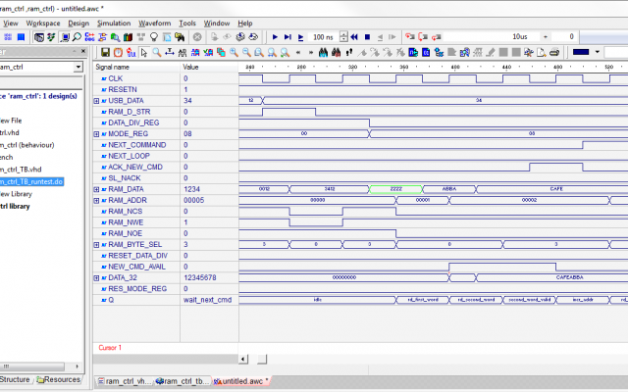Expand the RAM_ADDR bus signal
This screenshot has width=628, height=392.
coord(96,200)
